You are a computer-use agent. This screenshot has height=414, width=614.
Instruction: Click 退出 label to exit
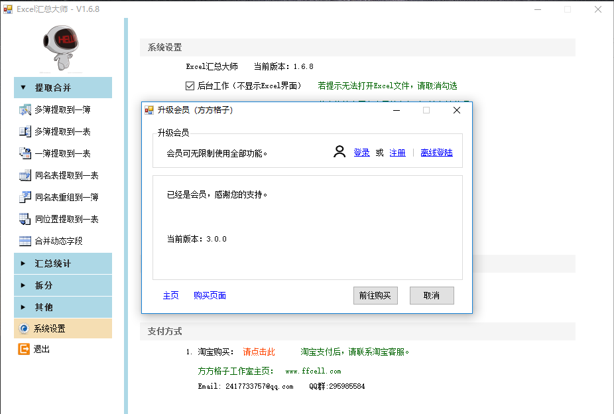[x=42, y=349]
